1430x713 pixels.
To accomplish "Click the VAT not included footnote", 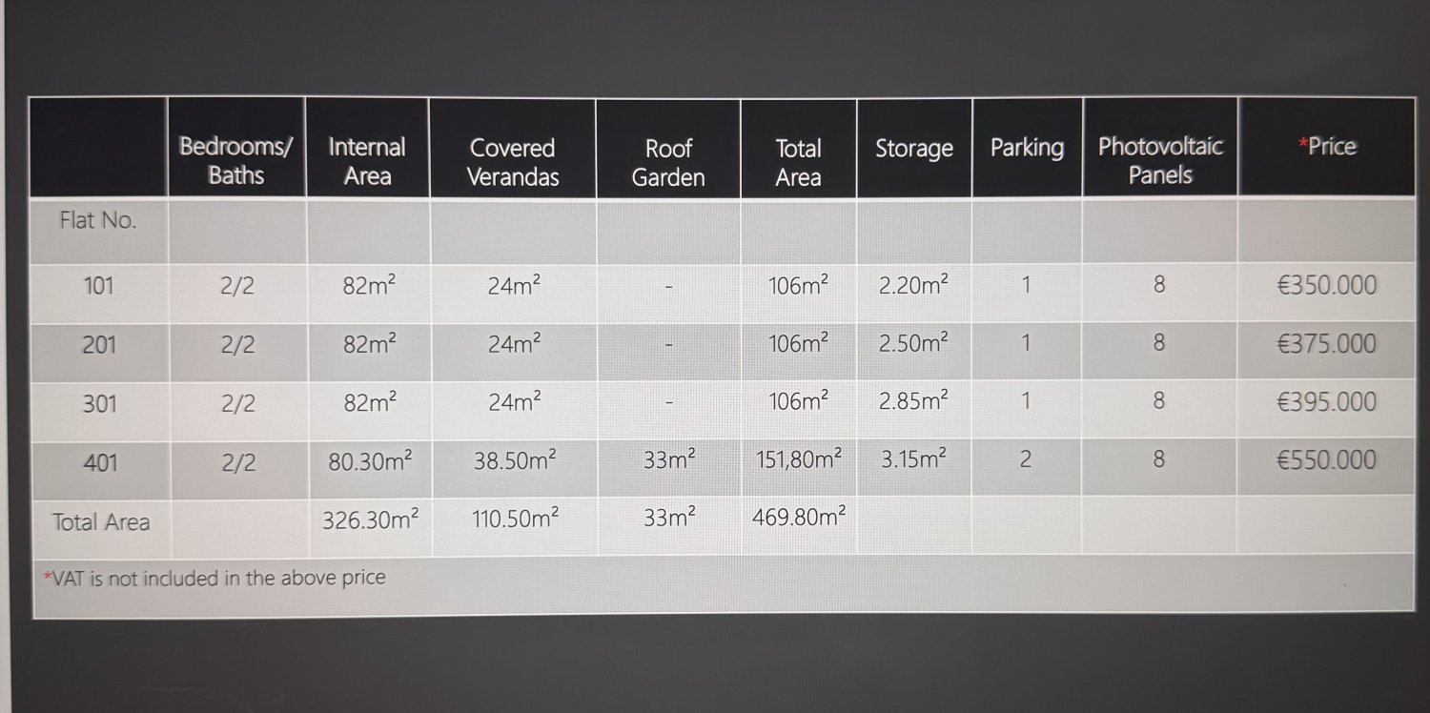I will (x=214, y=577).
